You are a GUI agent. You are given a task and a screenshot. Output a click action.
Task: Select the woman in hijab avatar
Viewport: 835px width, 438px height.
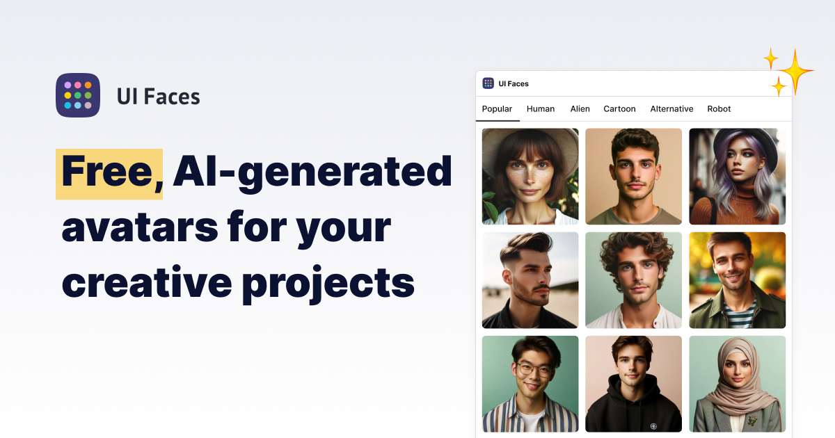pyautogui.click(x=738, y=384)
